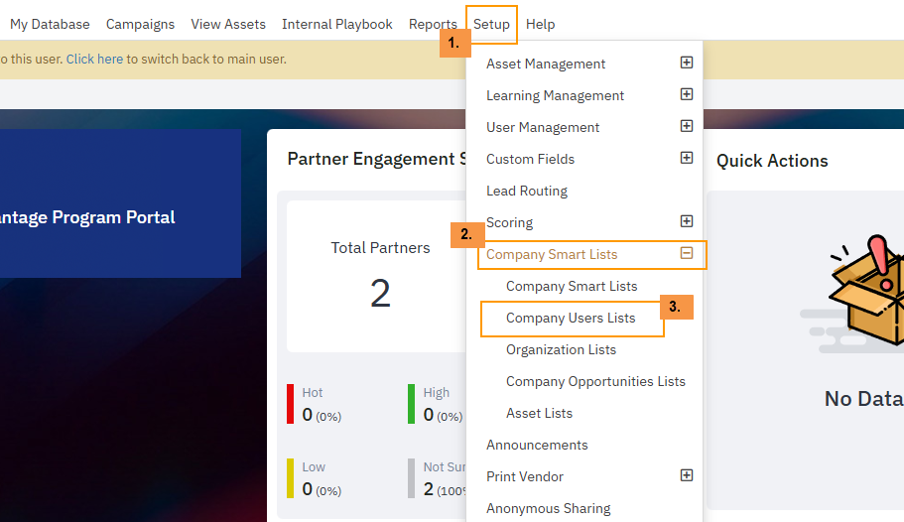Open Asset Lists from submenu

pos(539,413)
